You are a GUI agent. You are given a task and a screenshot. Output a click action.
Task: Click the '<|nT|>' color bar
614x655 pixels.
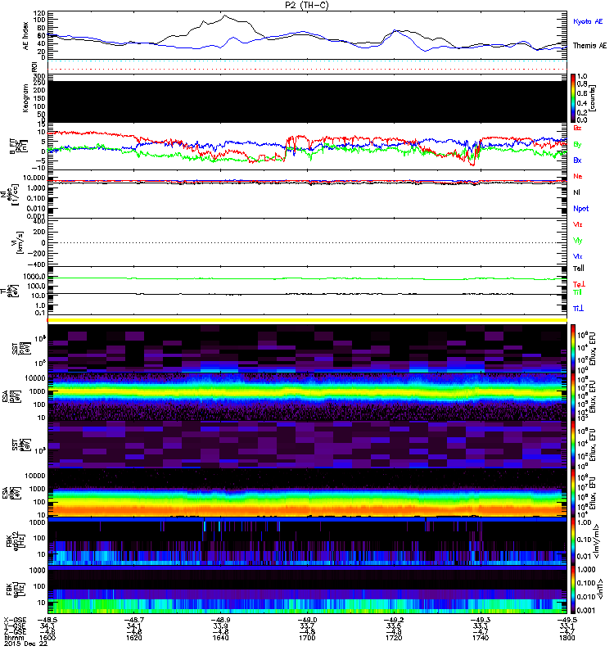tap(573, 589)
